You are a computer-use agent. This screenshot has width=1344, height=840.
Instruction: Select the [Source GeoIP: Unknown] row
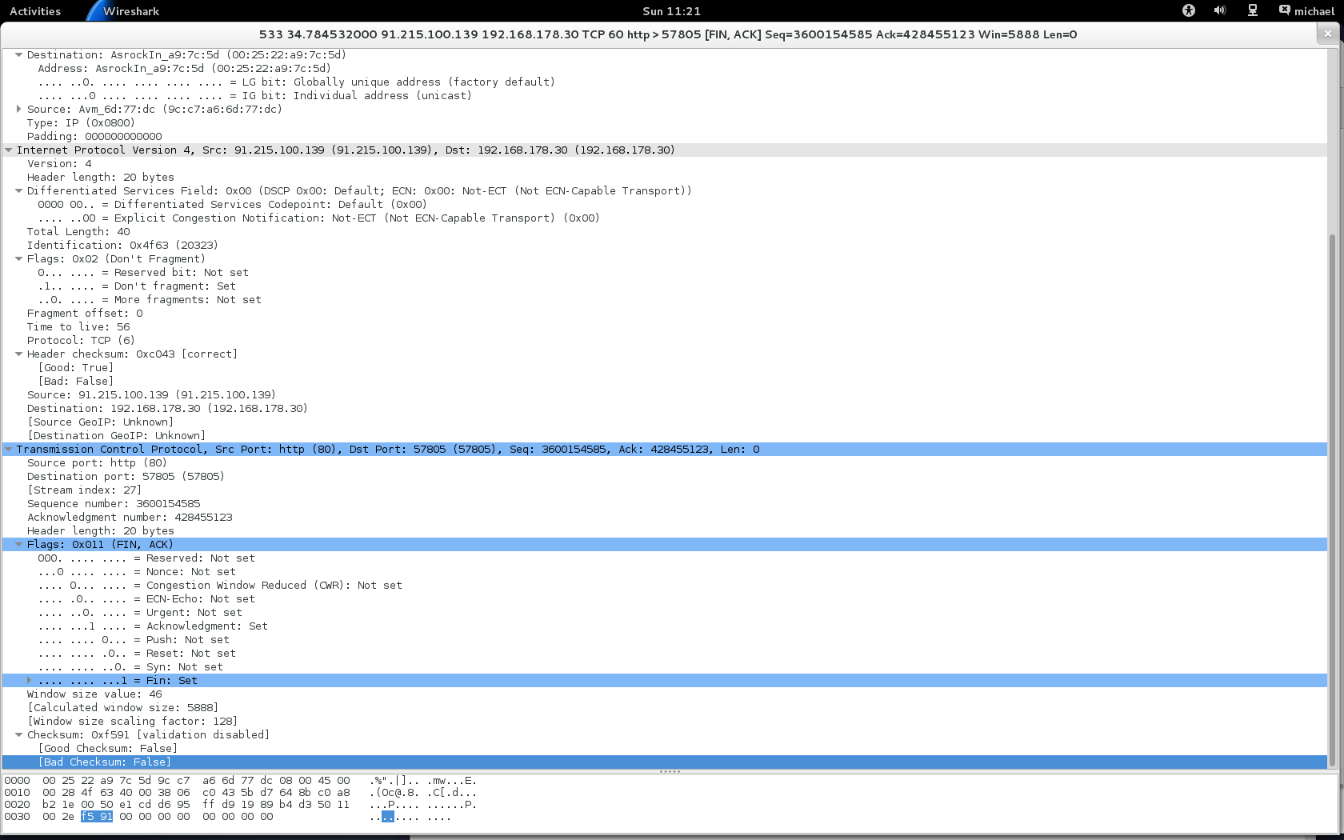665,422
